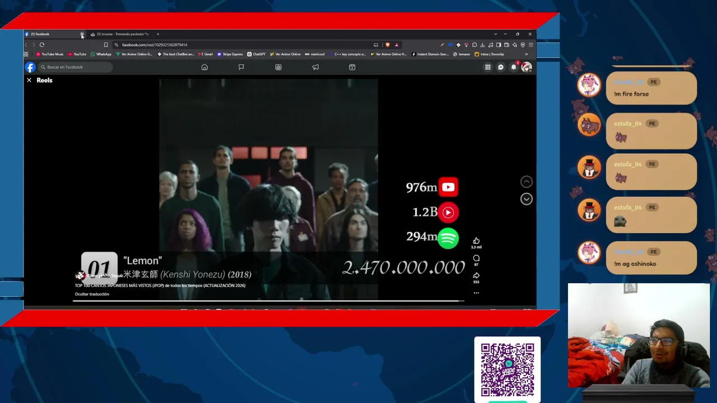Screen dimensions: 717x403
Task: Open the browser extensions puzzle icon
Action: click(x=474, y=45)
